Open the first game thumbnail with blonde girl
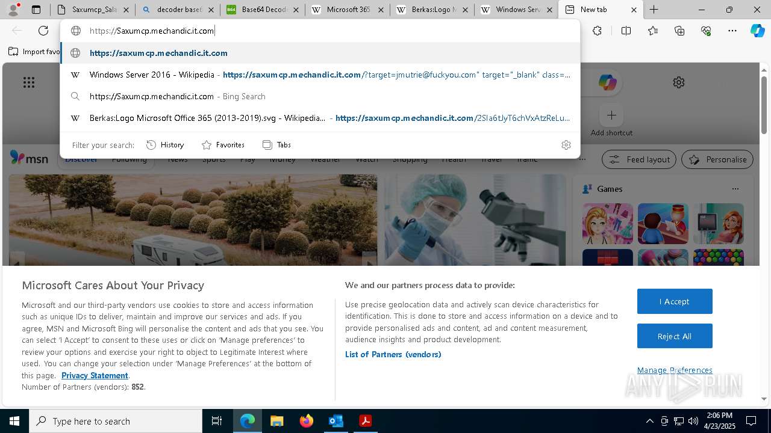Screen dimensions: 771x433 pyautogui.click(x=608, y=224)
